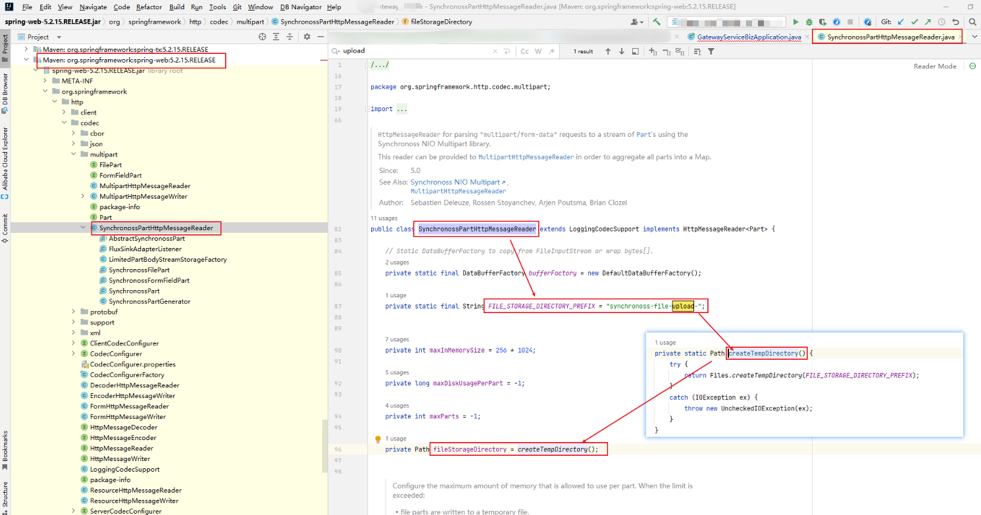Click the Build project hammer icon
981x515 pixels.
point(657,22)
